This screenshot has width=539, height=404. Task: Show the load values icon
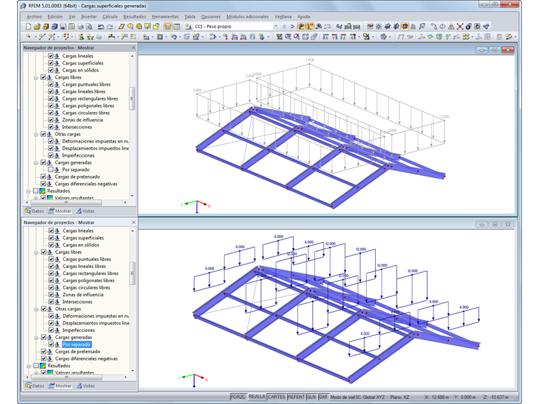310,26
